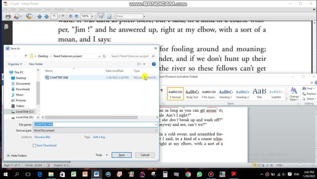Select fit one full page icon
This screenshot has width=317, height=179.
[x=109, y=16]
